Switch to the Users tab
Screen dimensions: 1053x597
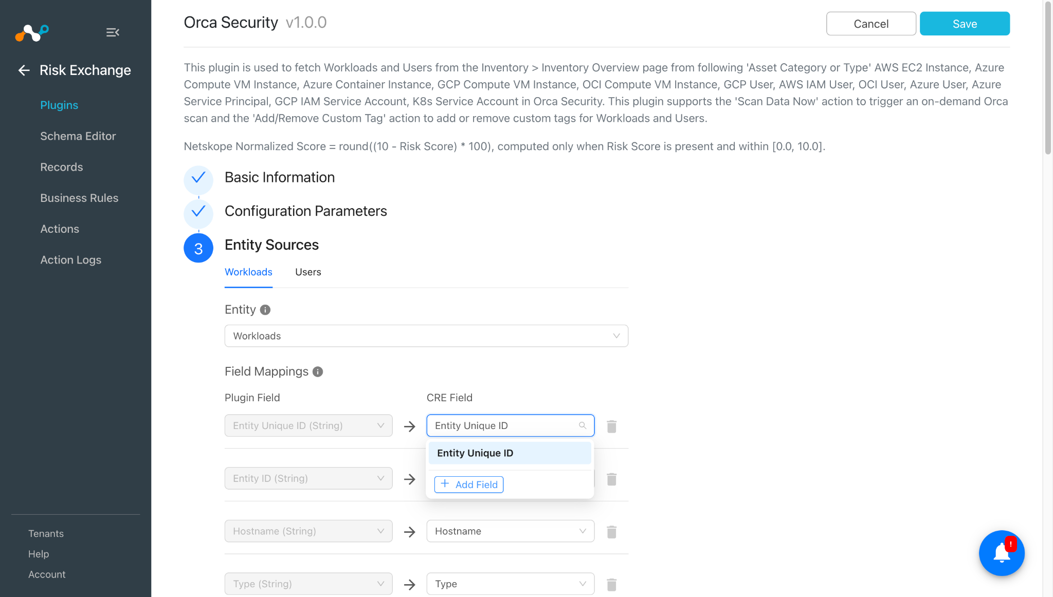308,272
